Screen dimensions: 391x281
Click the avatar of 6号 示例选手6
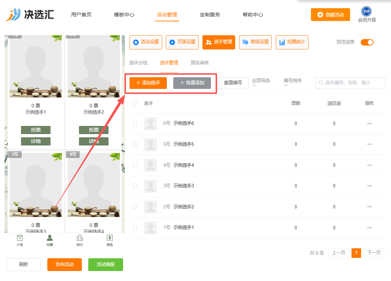tap(150, 124)
